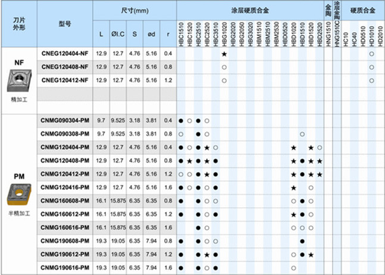Image resolution: width=385 pixels, height=275 pixels.
Task: Click the HBD1510 filled dot in CNMG190608-PM row
Action: pyautogui.click(x=302, y=241)
